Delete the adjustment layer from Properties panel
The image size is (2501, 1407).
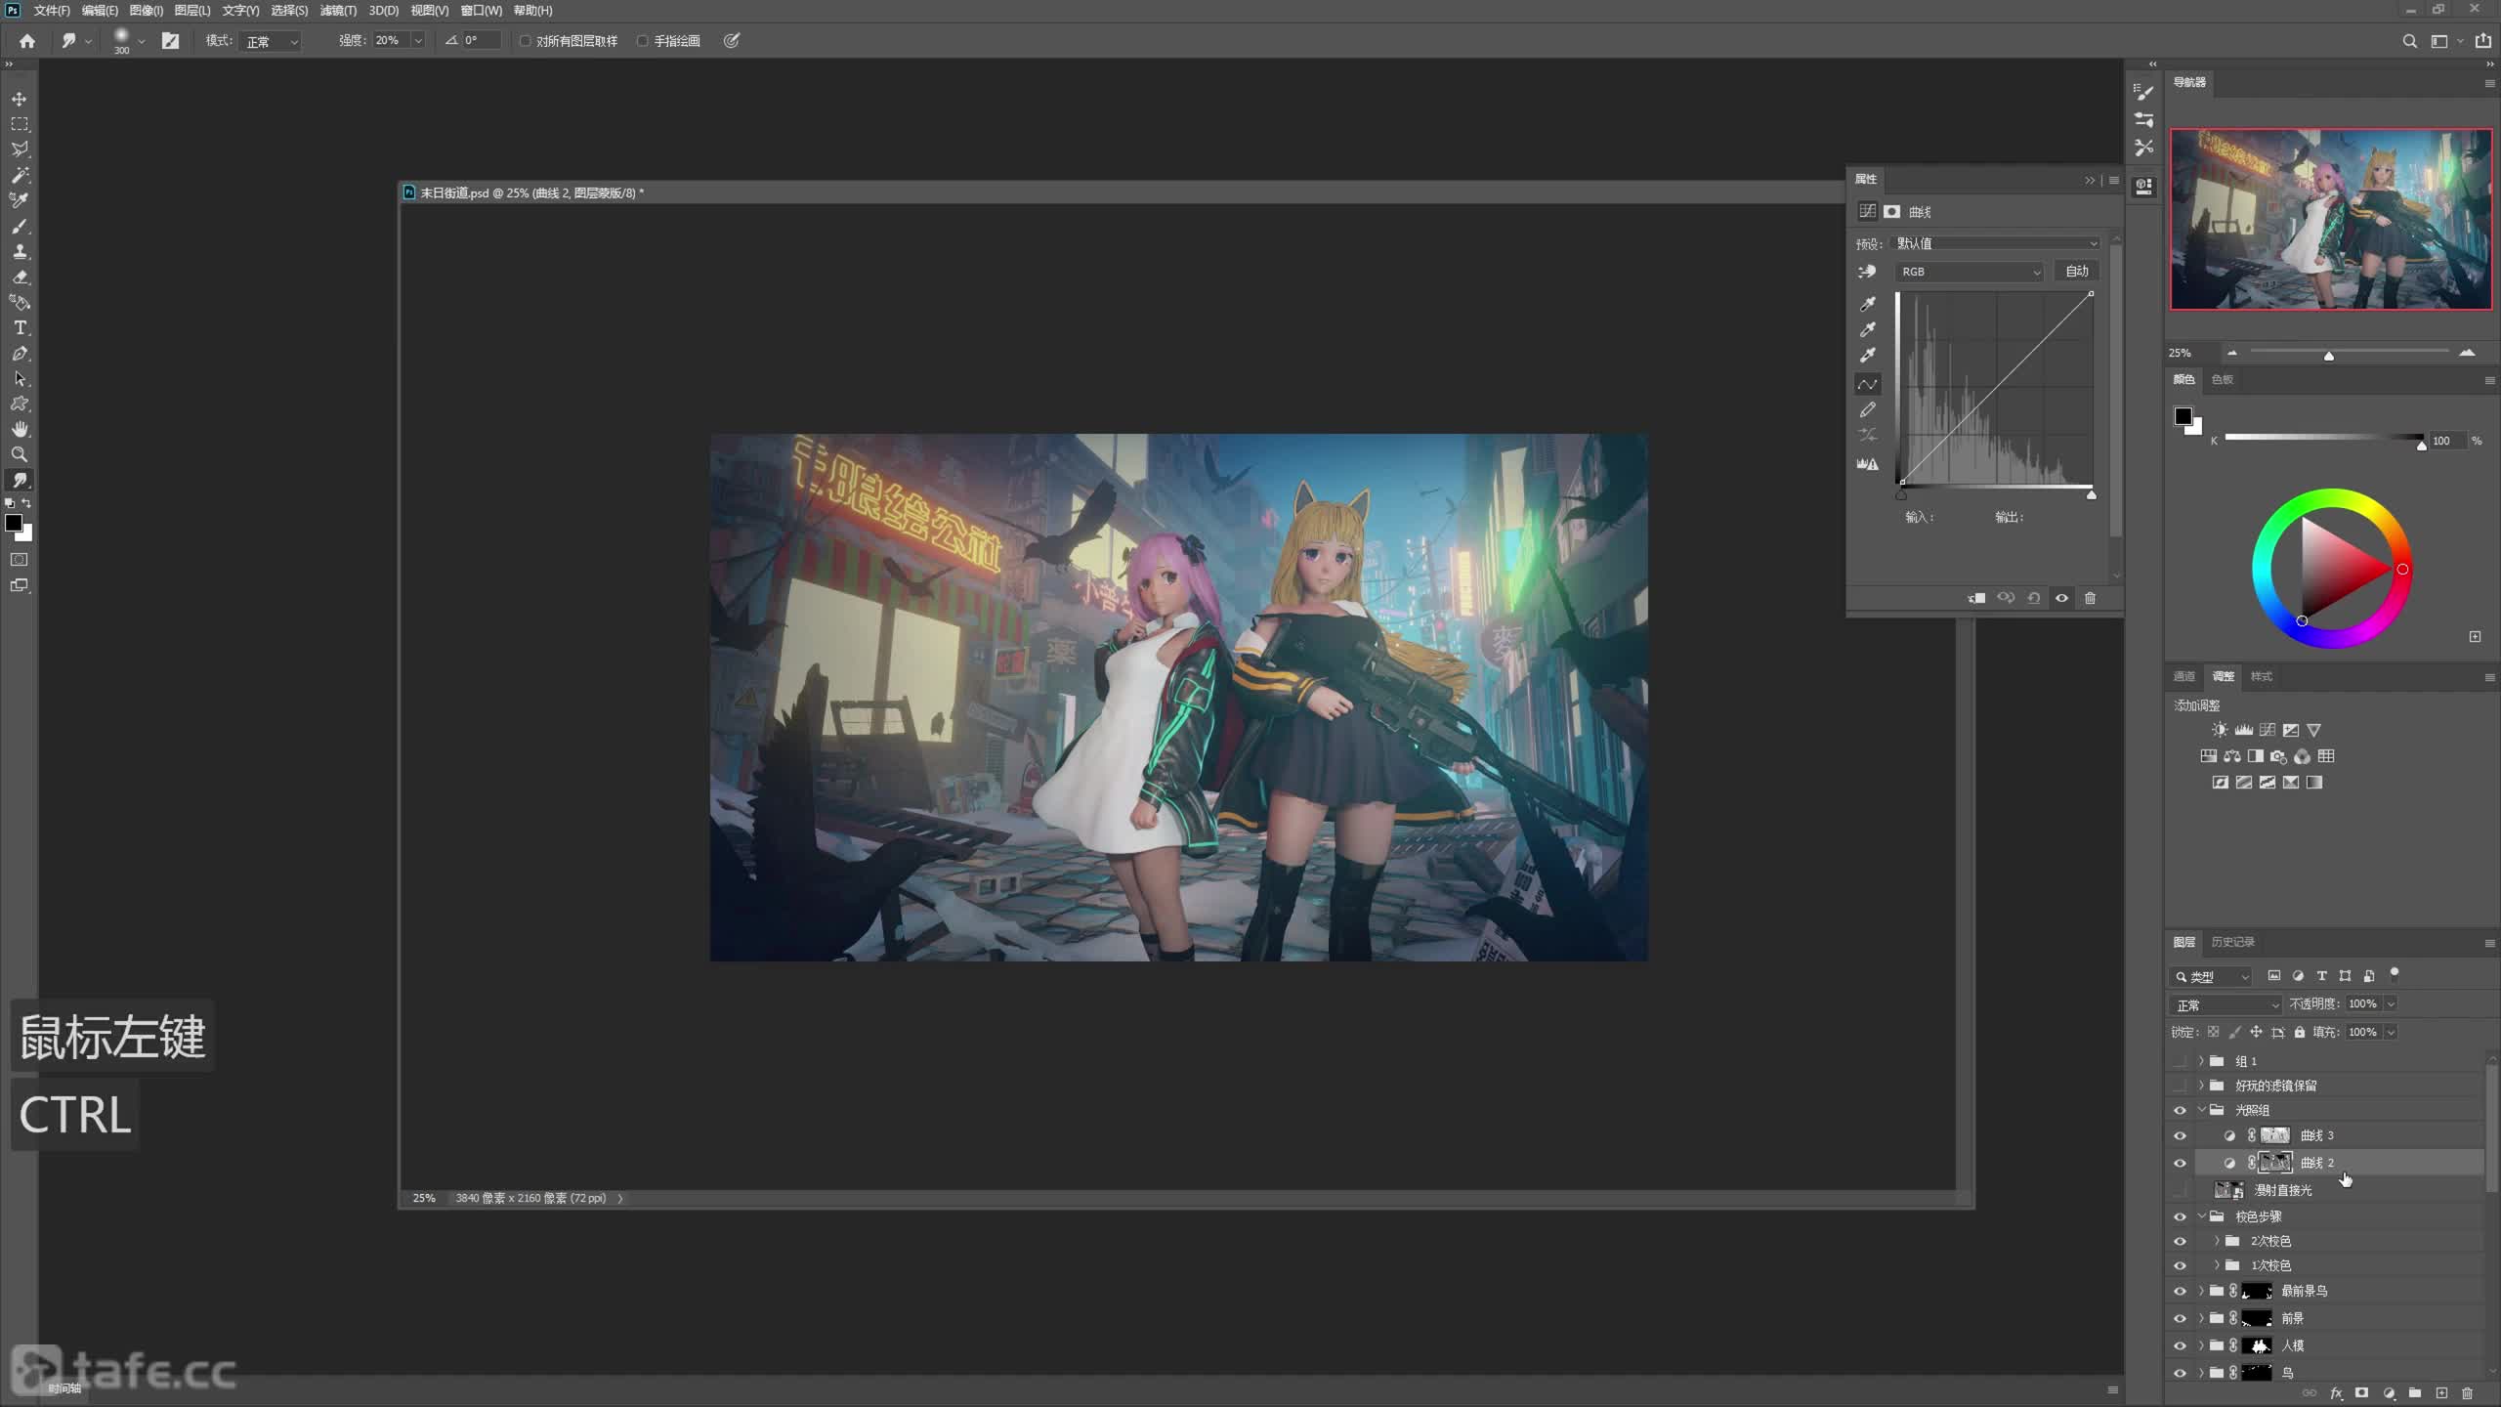(2090, 598)
